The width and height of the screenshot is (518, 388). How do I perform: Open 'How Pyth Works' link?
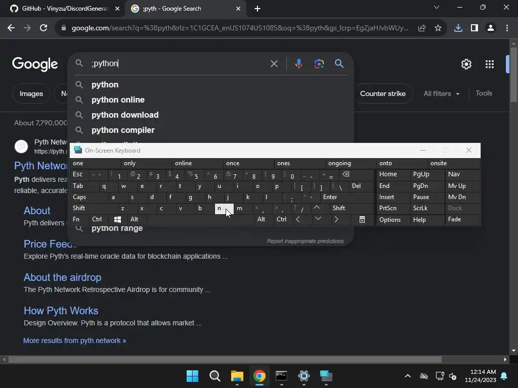[61, 311]
